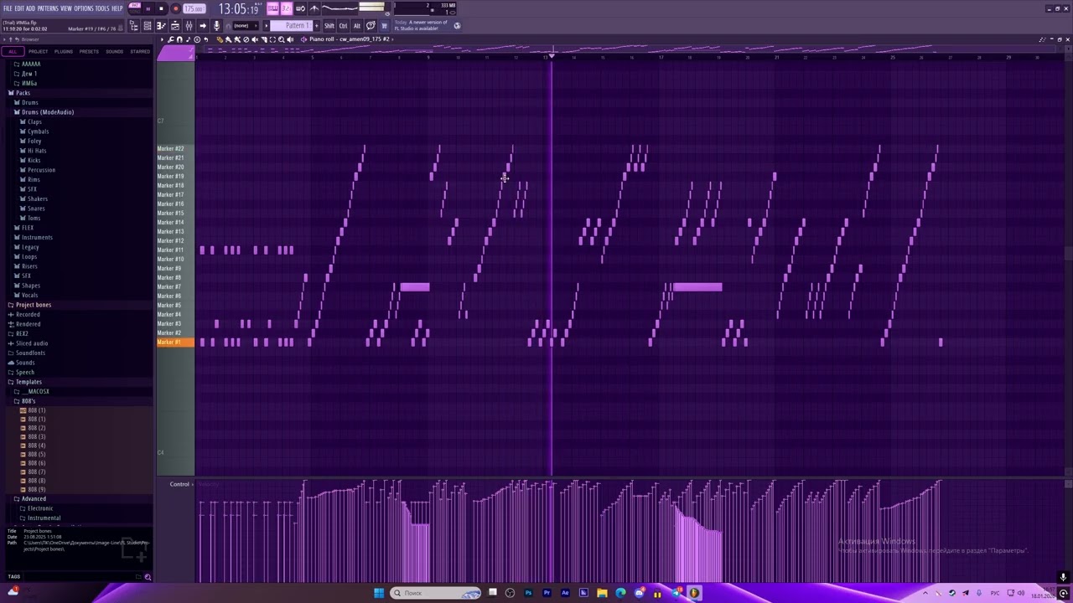Click the Control lane label
Image resolution: width=1073 pixels, height=603 pixels.
pos(179,484)
